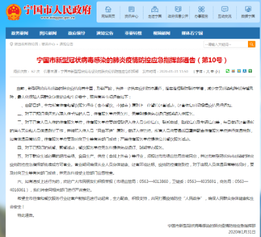Switch to the 政务要闻 tab
The image size is (261, 237).
[20, 33]
